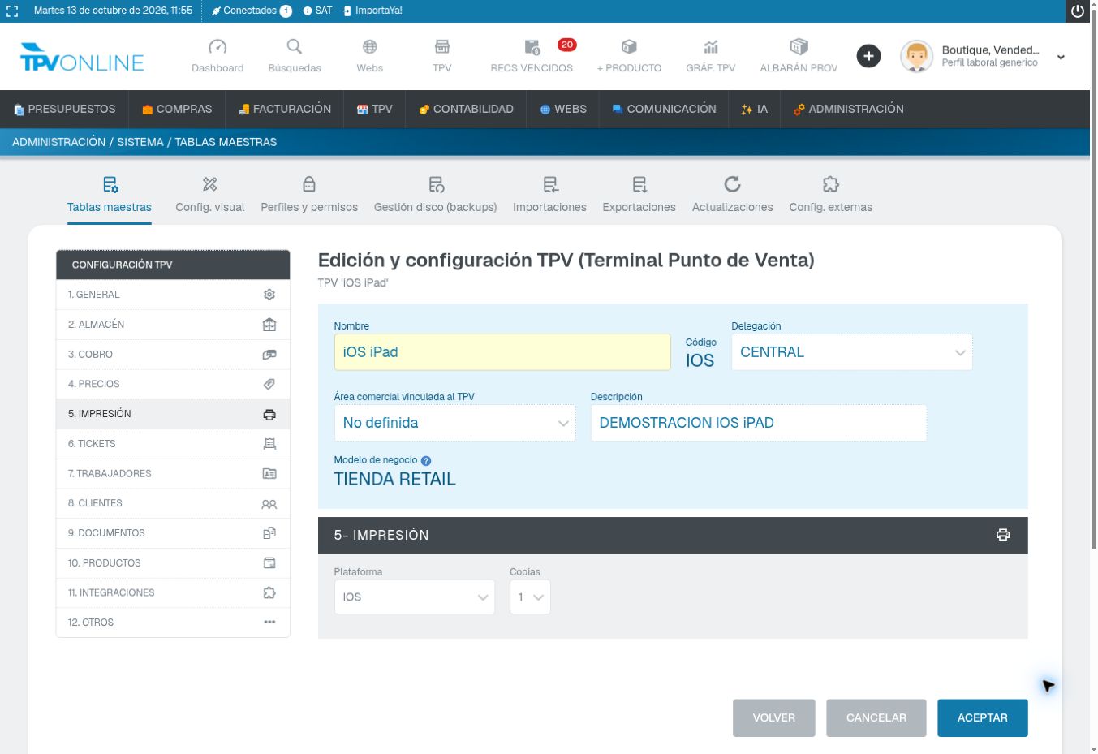Open the Delegación CENTRAL dropdown
Image resolution: width=1098 pixels, height=754 pixels.
(x=852, y=352)
